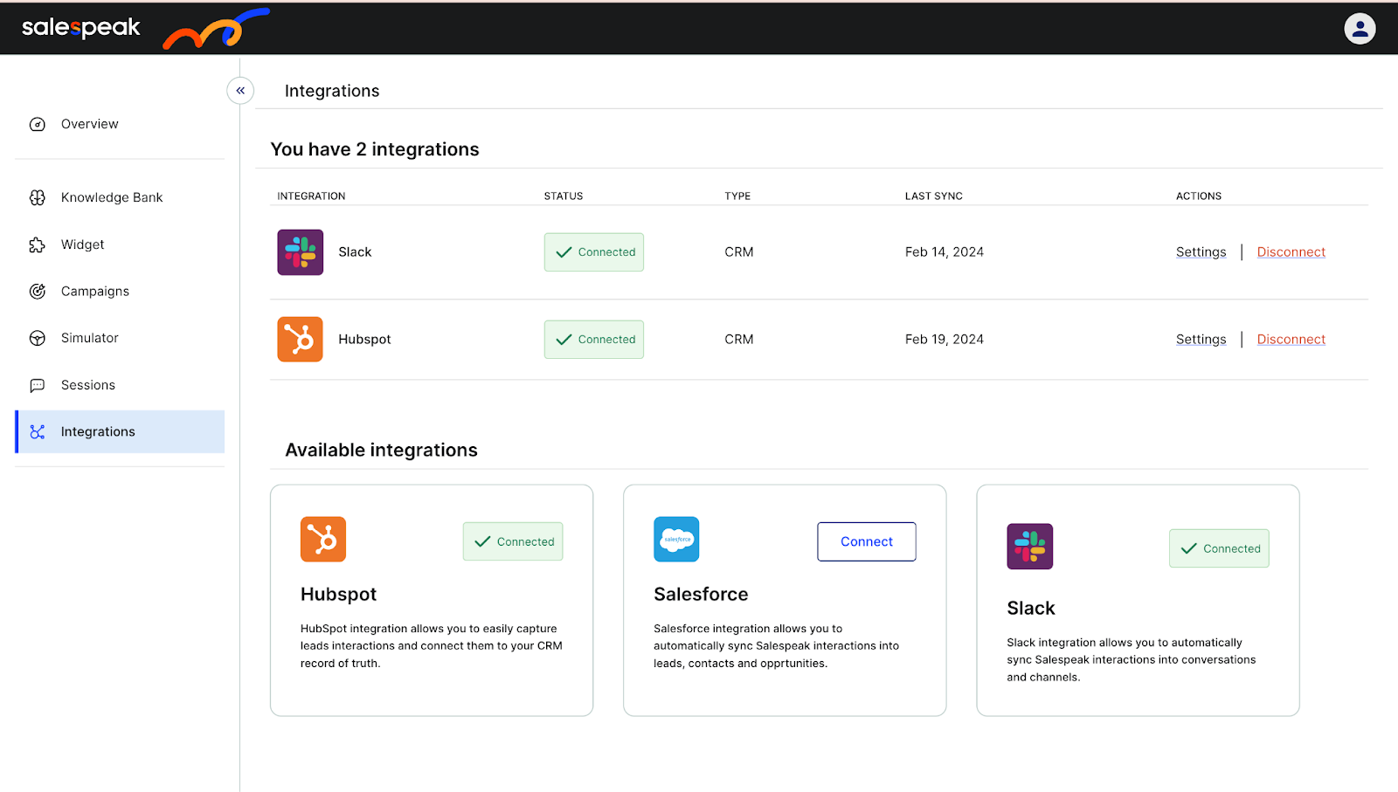Click the Overview compass icon

coord(38,124)
